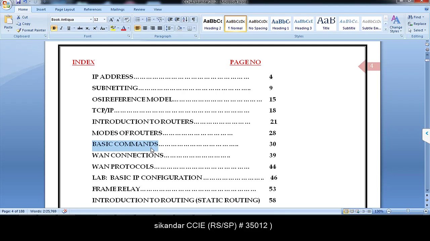Expand the Styles gallery More button
Viewport: 430px width, 241px height.
click(x=385, y=30)
